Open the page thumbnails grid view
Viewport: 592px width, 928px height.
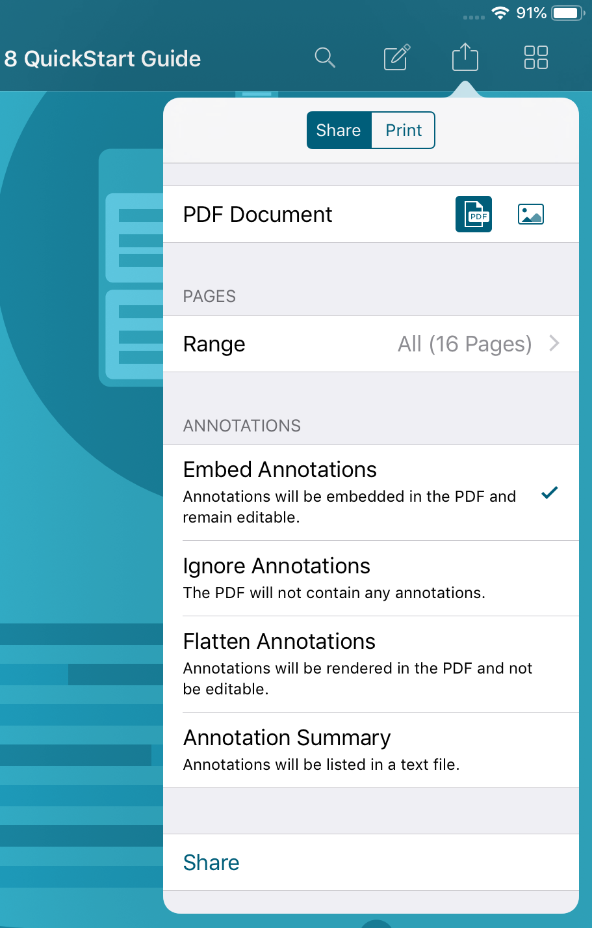pyautogui.click(x=536, y=58)
